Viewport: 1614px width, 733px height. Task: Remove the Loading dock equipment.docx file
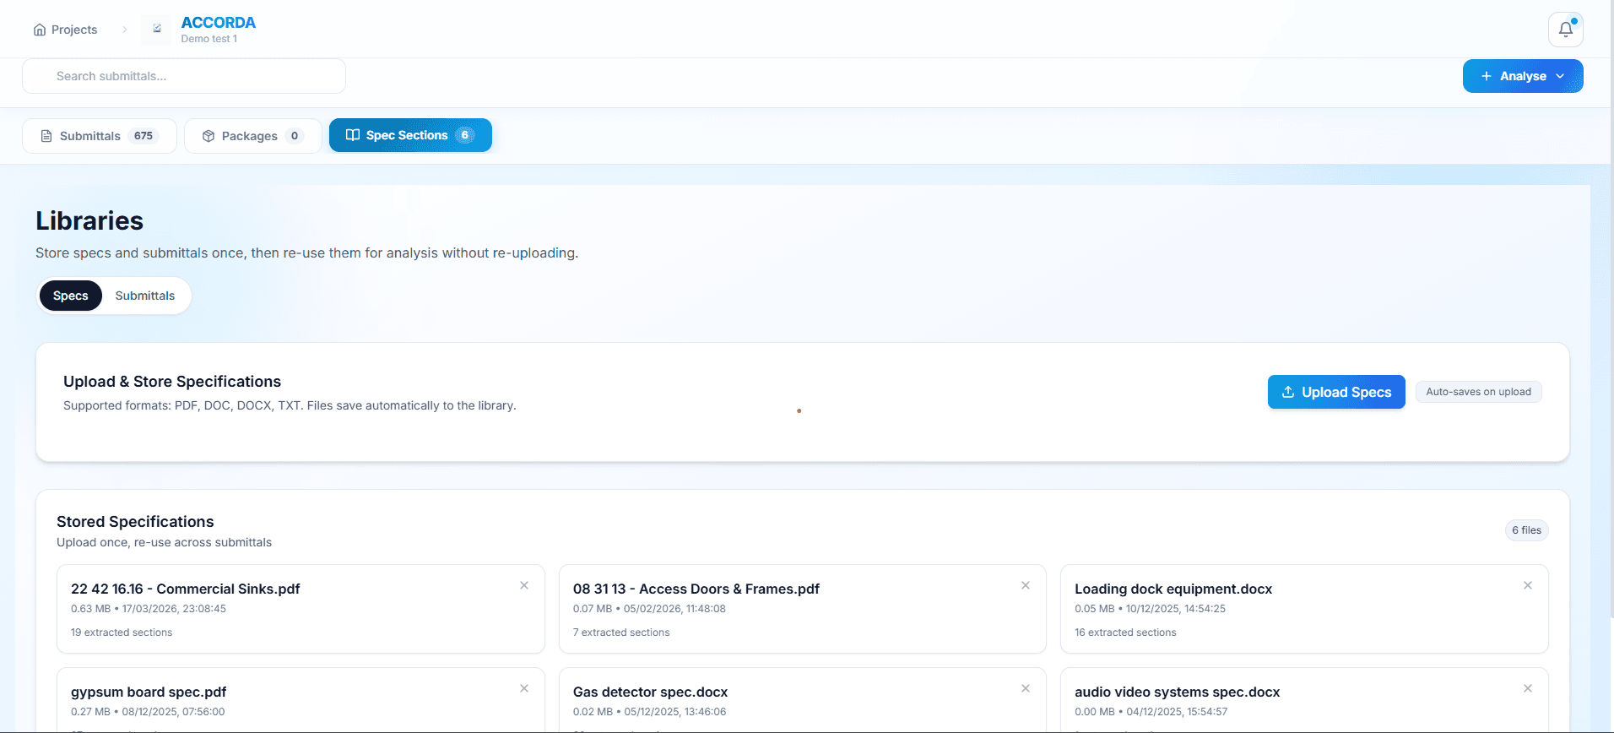point(1528,585)
